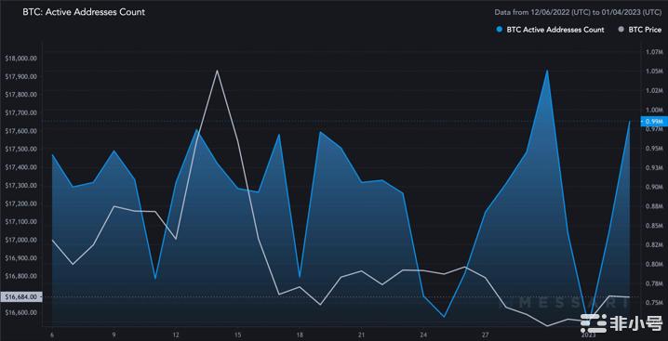Click the '6' date label on x-axis

(x=51, y=334)
